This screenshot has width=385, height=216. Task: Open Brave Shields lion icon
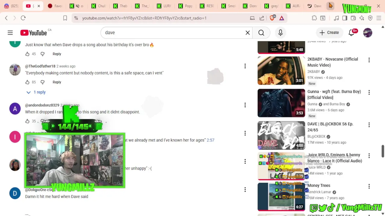272,18
